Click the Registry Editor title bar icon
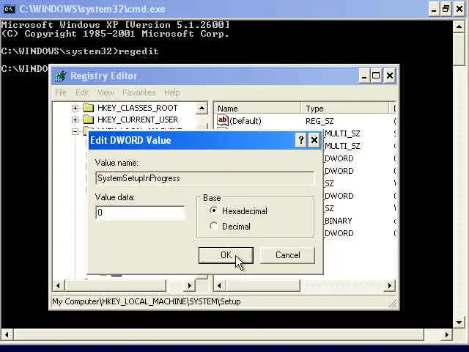The width and height of the screenshot is (469, 352). pyautogui.click(x=60, y=76)
